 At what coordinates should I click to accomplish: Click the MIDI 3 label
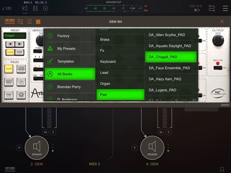click(x=94, y=164)
